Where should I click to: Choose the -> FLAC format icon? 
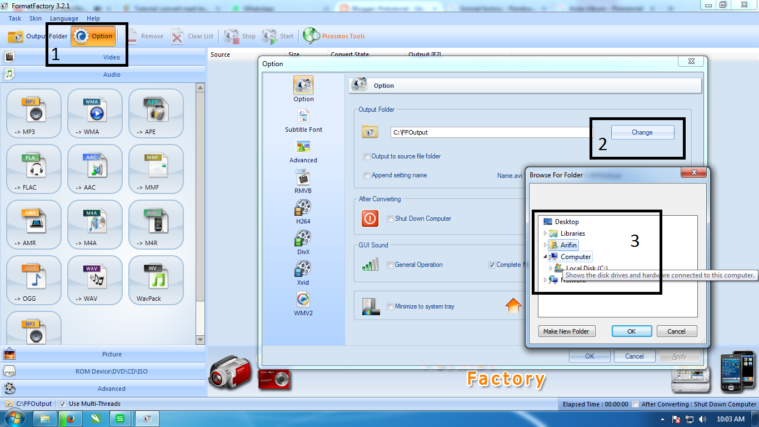pyautogui.click(x=34, y=169)
